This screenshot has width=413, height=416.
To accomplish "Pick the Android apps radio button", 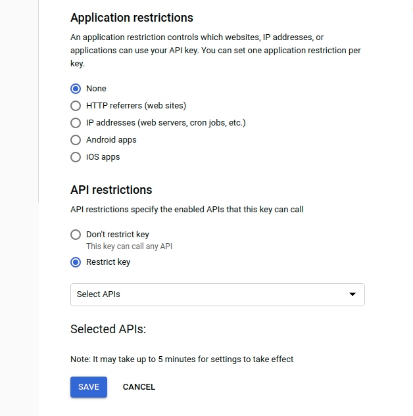I will 76,140.
